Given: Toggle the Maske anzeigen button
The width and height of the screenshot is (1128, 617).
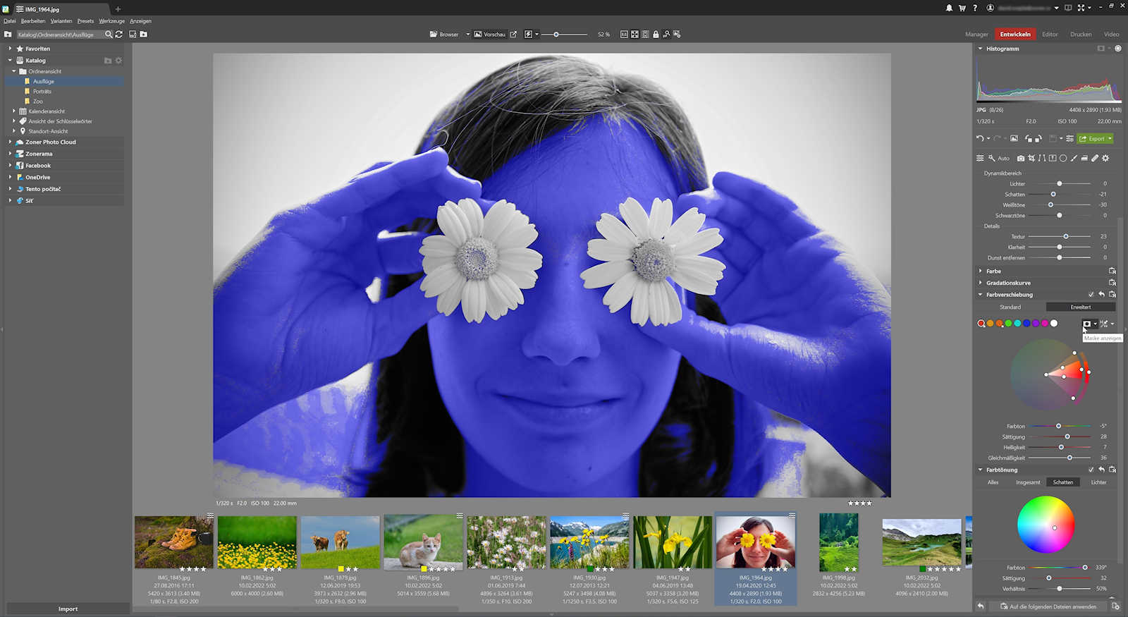Looking at the screenshot, I should coord(1086,324).
